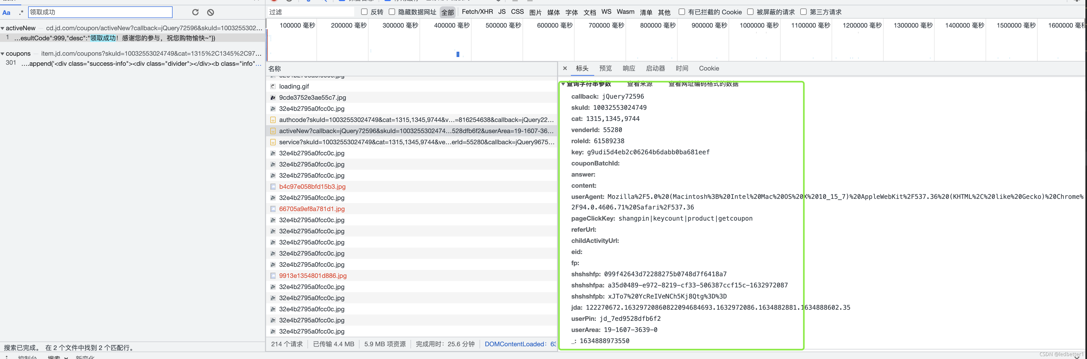Click the script icon beside the service request

coord(273,142)
